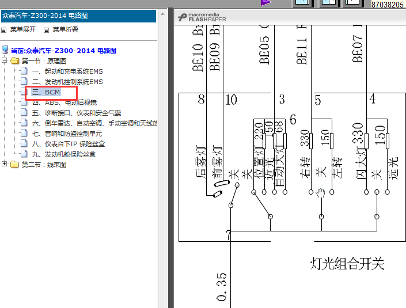Click the purple arrow icon in top toolbar
The width and height of the screenshot is (406, 308).
tap(266, 2)
